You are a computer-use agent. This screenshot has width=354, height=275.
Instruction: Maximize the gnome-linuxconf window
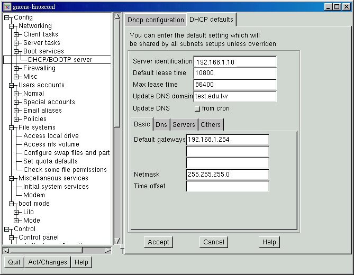click(337, 7)
